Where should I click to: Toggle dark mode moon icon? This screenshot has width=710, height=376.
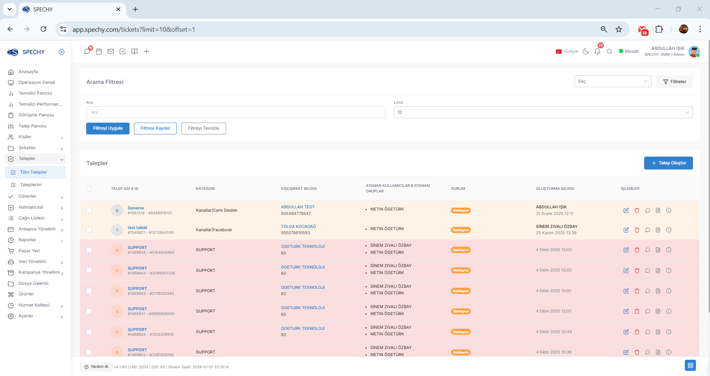pos(586,51)
